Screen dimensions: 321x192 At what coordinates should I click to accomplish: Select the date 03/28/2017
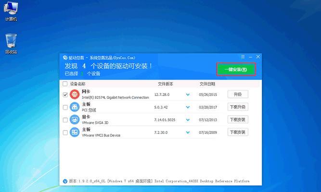coord(208,107)
